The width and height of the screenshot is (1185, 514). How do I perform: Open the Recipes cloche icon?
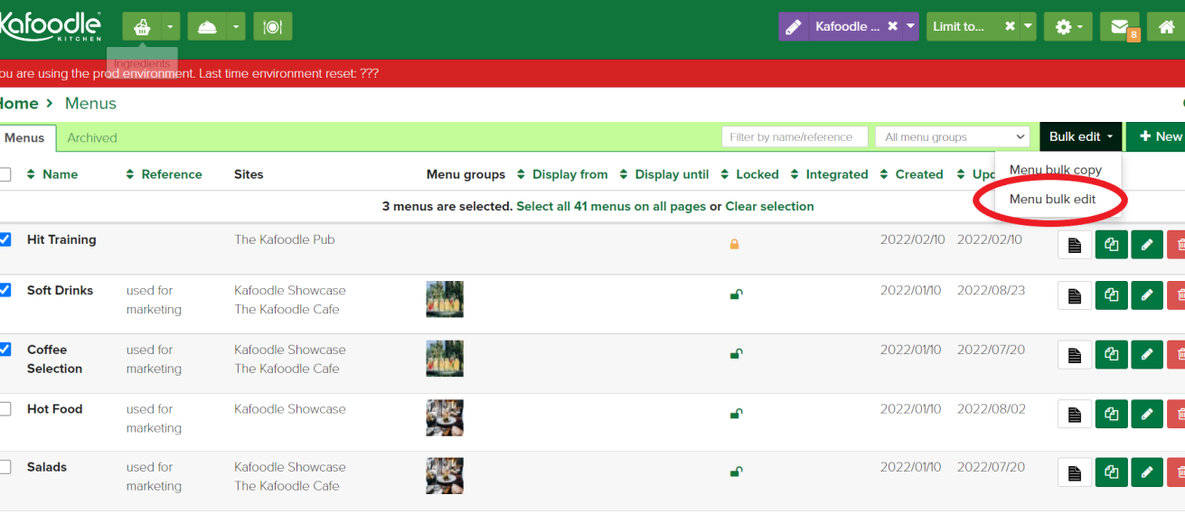point(207,26)
